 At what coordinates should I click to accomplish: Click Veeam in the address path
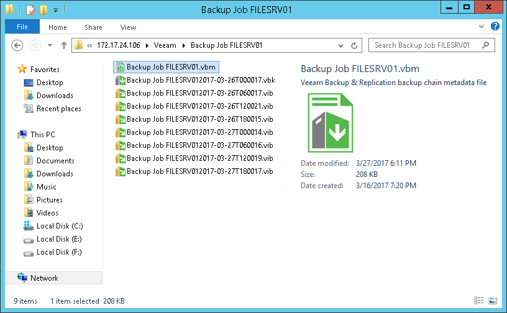[165, 45]
